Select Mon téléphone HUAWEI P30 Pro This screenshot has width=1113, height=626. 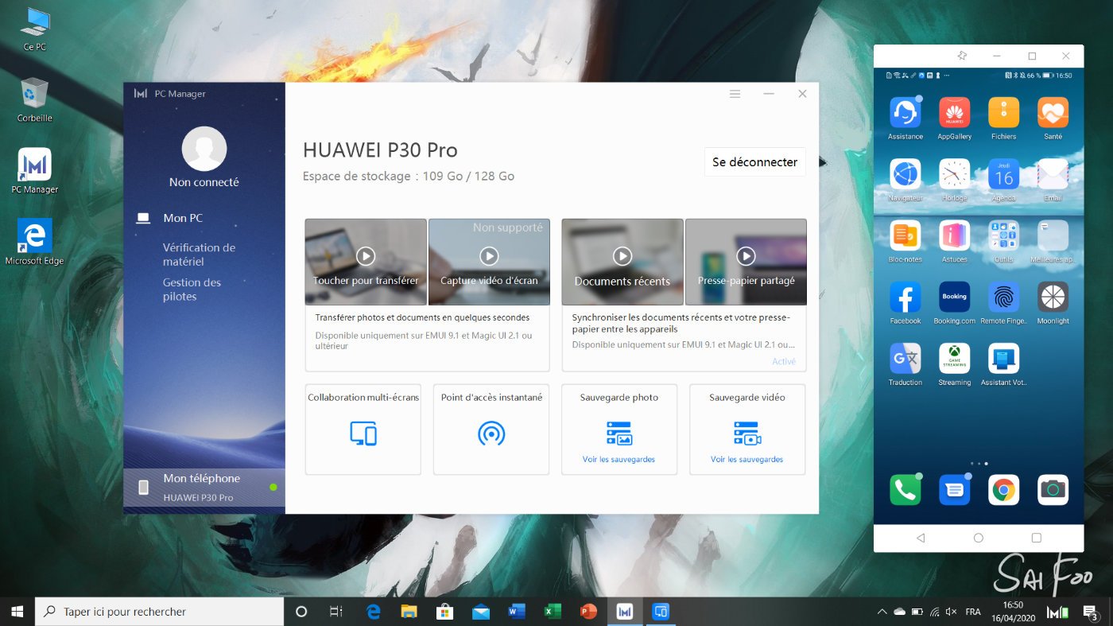204,487
